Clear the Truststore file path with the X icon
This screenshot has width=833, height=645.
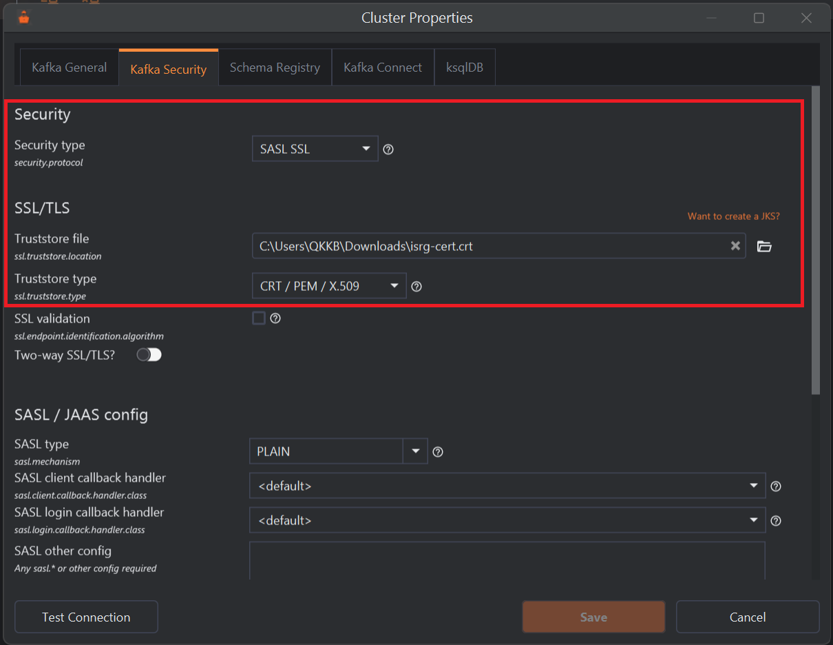pyautogui.click(x=735, y=246)
